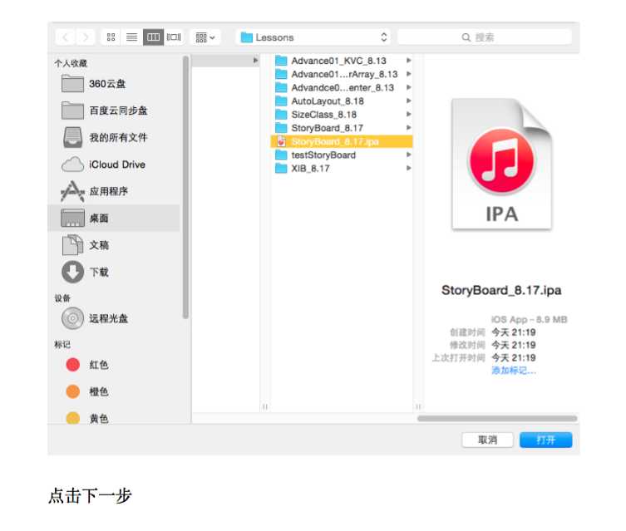This screenshot has height=531, width=626.
Task: Focus the 搜索 search field
Action: (x=485, y=37)
